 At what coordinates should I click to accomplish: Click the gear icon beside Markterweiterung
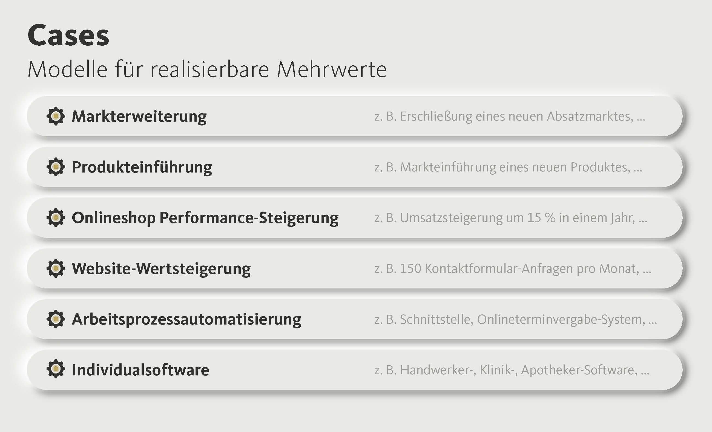coord(56,116)
